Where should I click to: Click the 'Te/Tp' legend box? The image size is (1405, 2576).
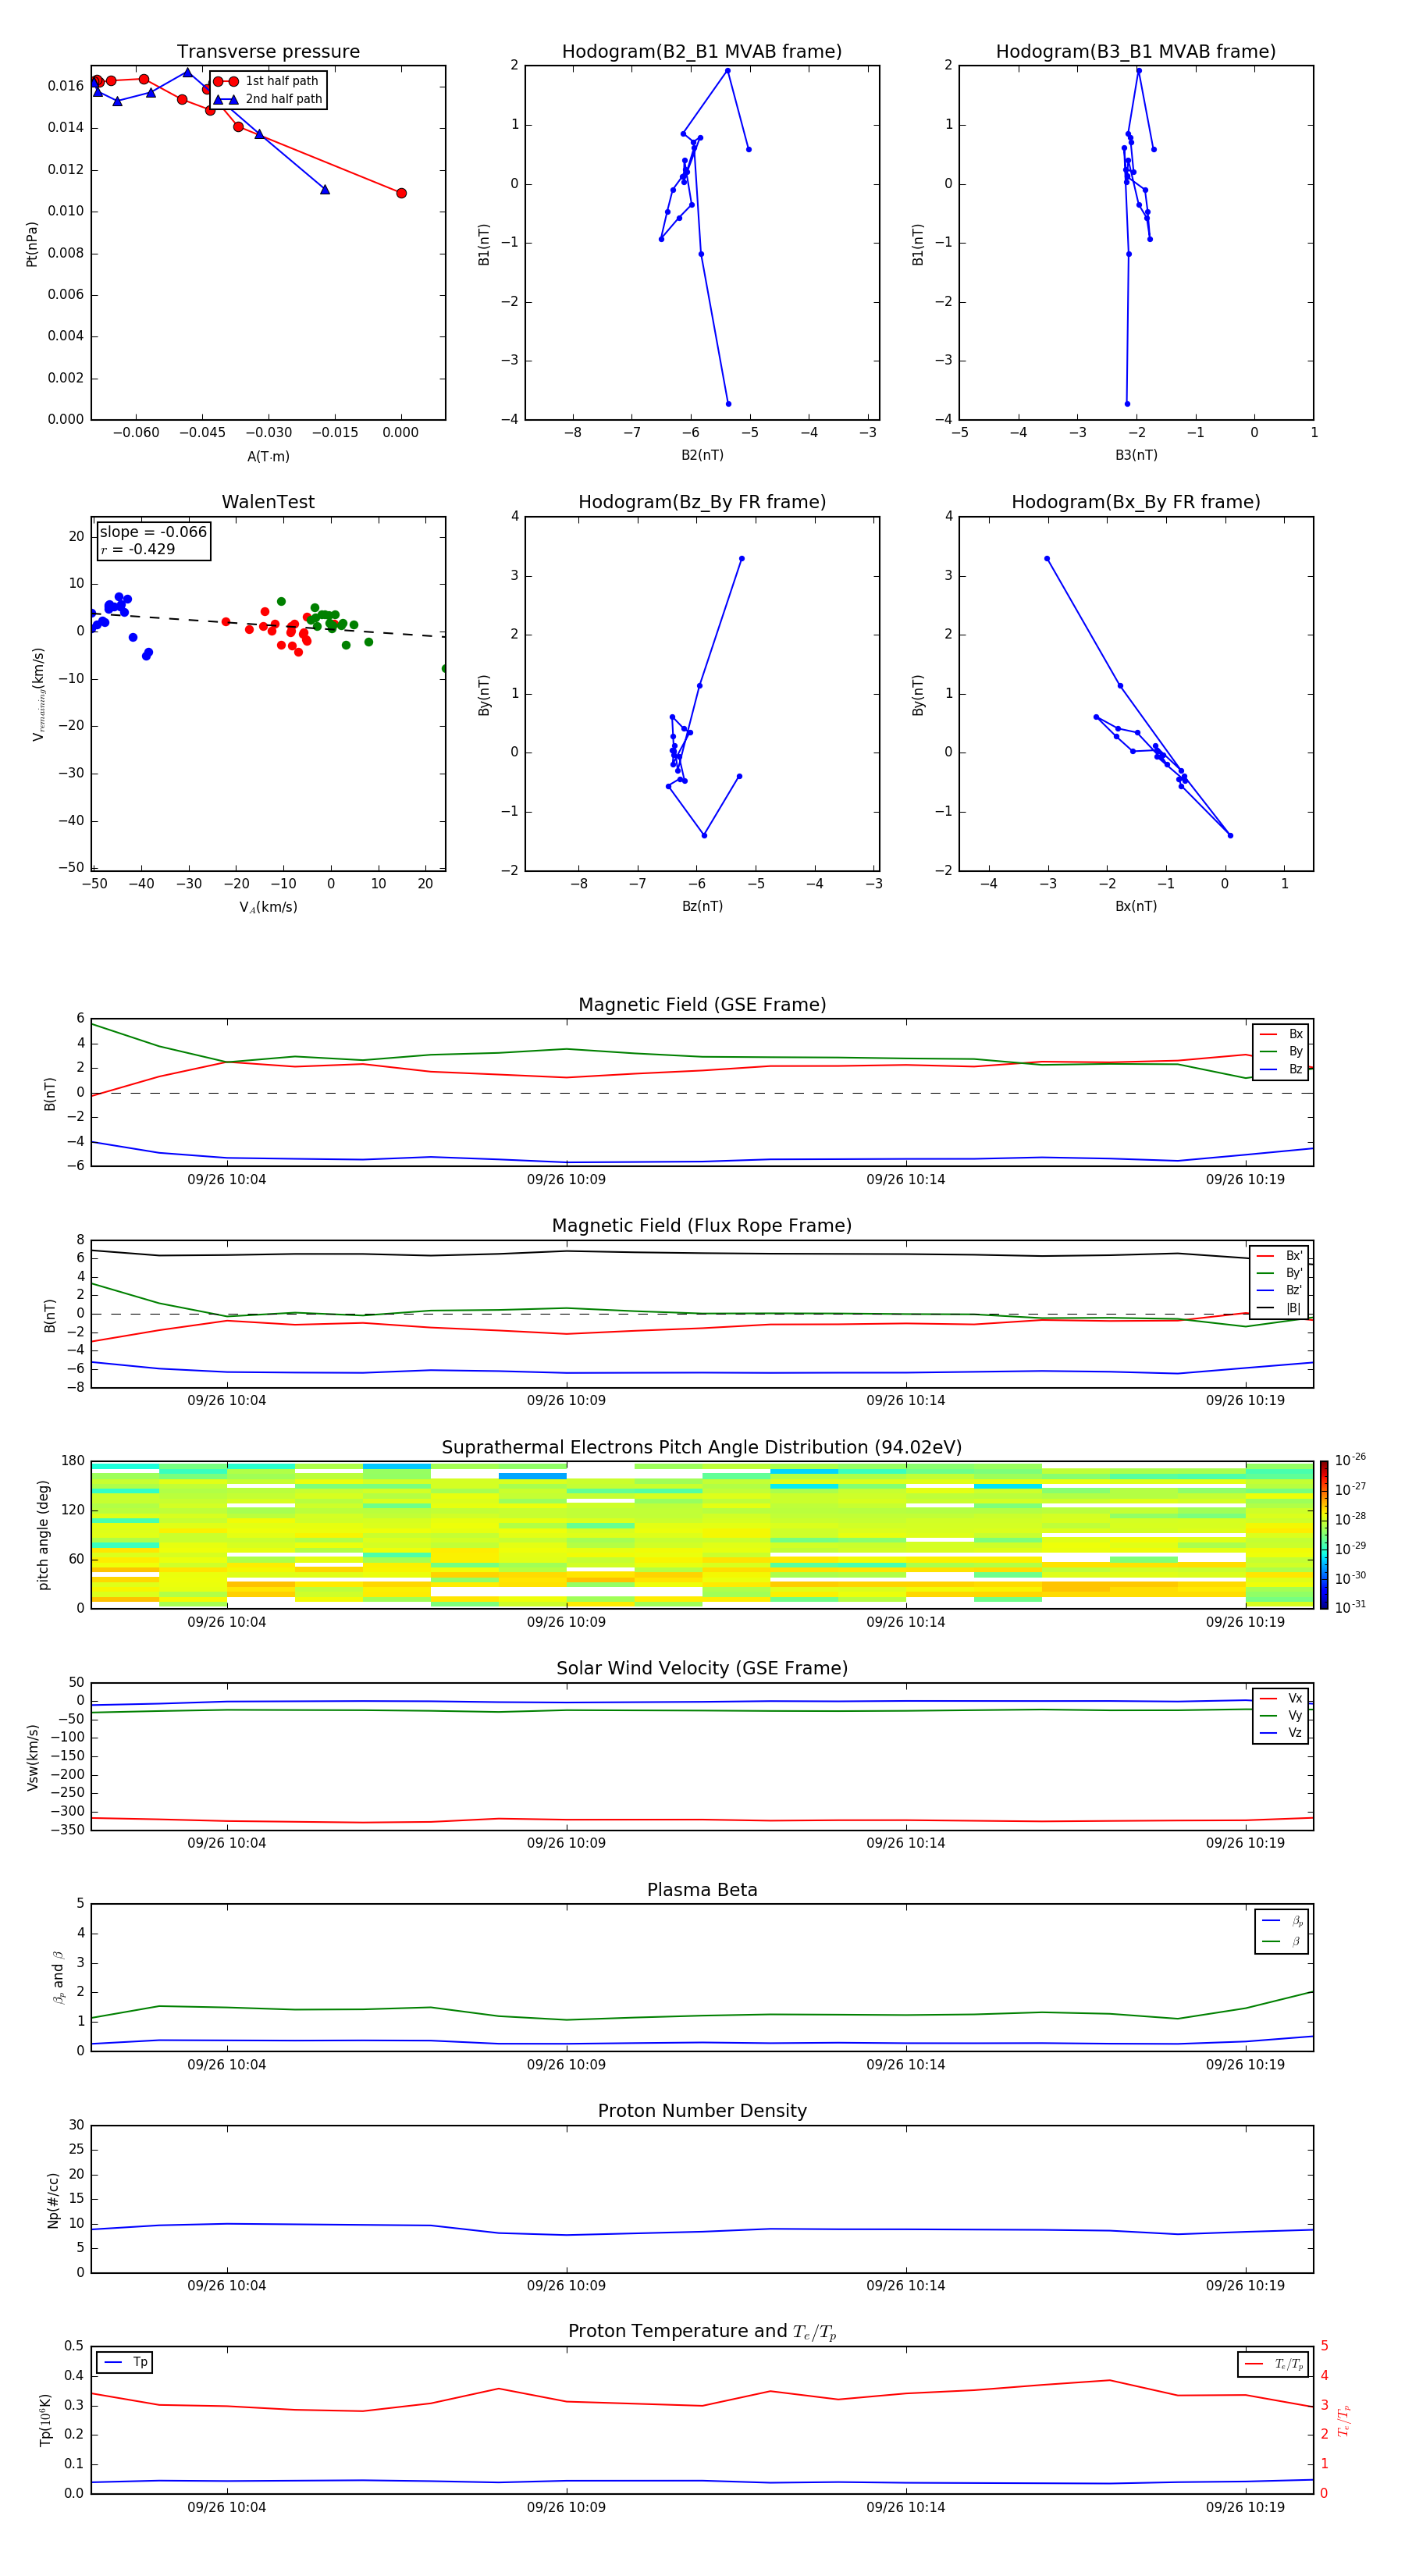point(1272,2364)
